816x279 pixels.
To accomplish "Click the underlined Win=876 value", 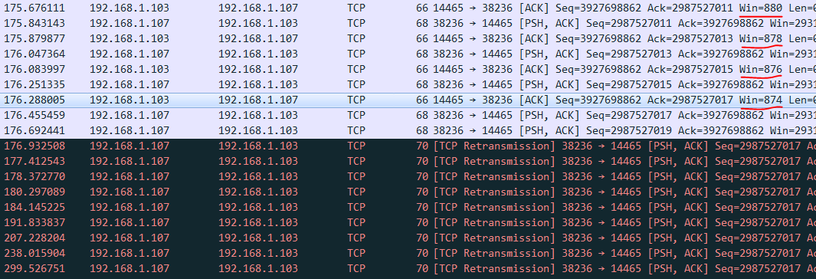I will pyautogui.click(x=761, y=69).
